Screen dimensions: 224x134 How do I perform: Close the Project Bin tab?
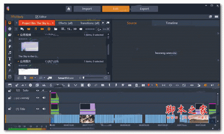click(53, 23)
